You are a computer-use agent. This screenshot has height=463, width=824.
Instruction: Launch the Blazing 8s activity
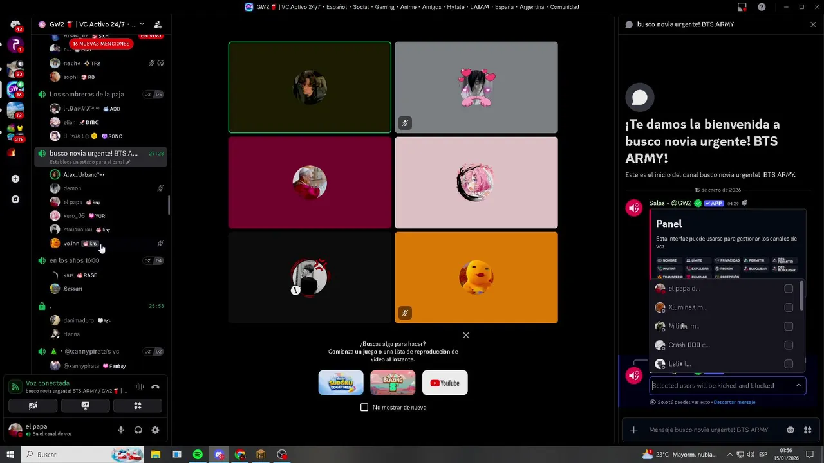click(x=393, y=383)
